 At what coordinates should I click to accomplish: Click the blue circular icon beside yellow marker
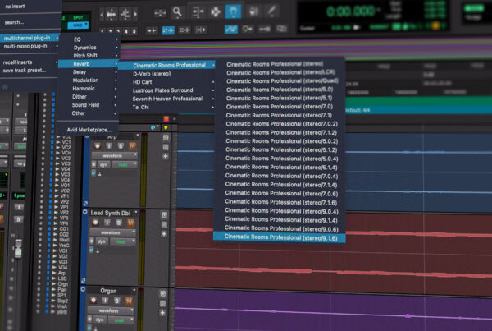coord(153,127)
